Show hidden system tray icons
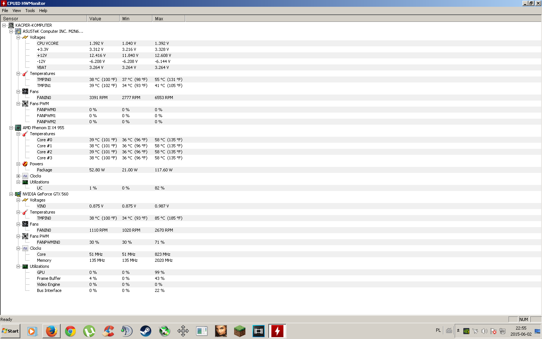Viewport: 542px width, 339px height. 458,331
